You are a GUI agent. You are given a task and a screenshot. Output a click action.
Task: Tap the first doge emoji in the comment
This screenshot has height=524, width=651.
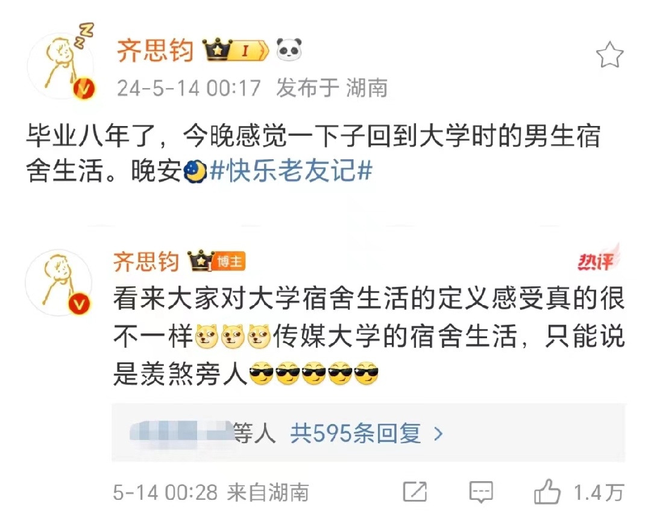point(207,336)
